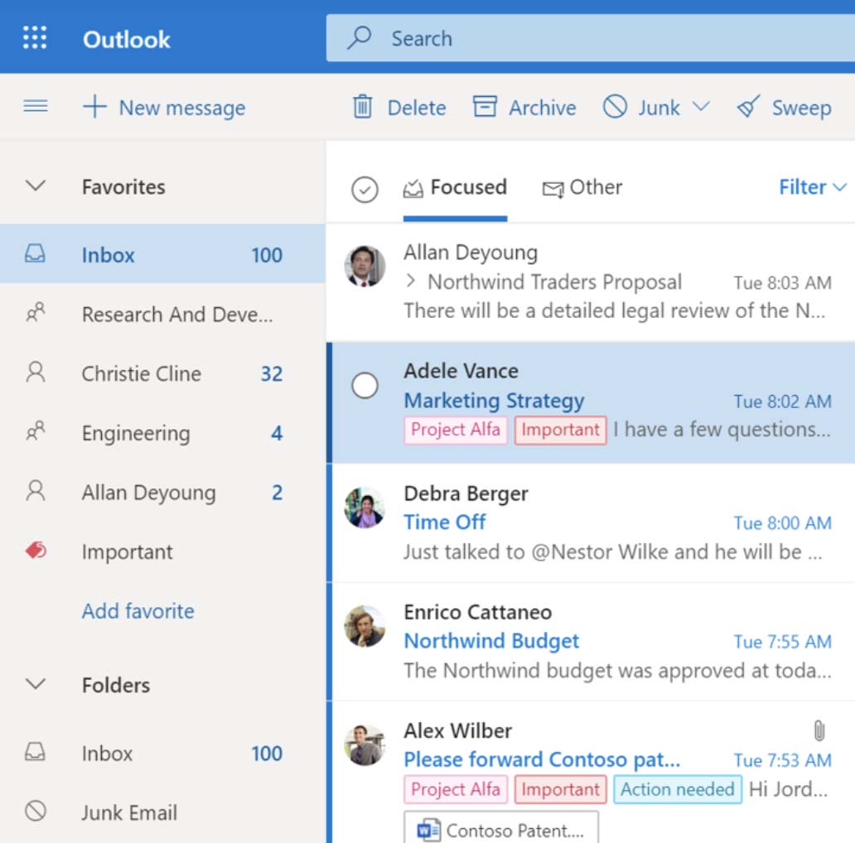Click the Sweep button label

point(802,108)
